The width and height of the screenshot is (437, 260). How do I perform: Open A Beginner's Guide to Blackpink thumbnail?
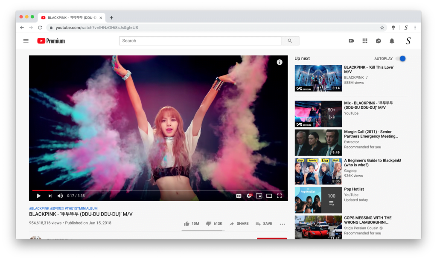pos(318,171)
